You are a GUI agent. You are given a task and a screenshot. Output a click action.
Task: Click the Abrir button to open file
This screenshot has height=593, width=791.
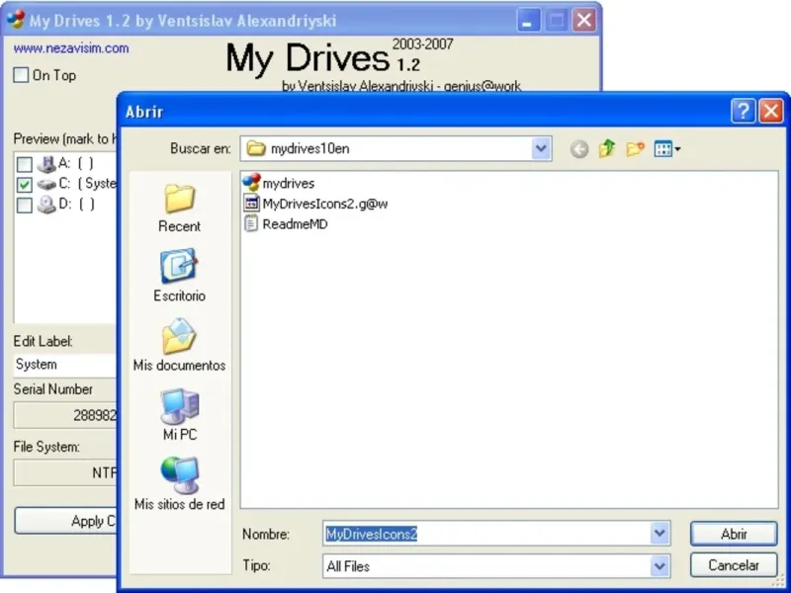pyautogui.click(x=734, y=534)
